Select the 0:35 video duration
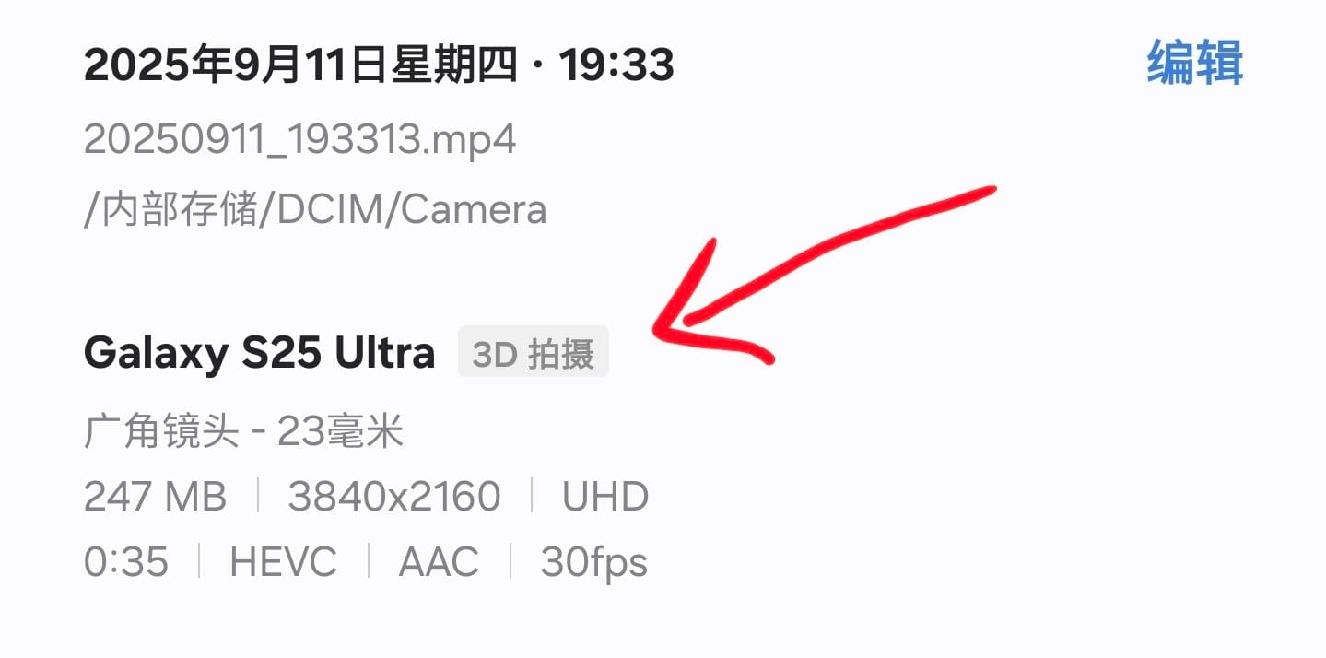 [126, 562]
